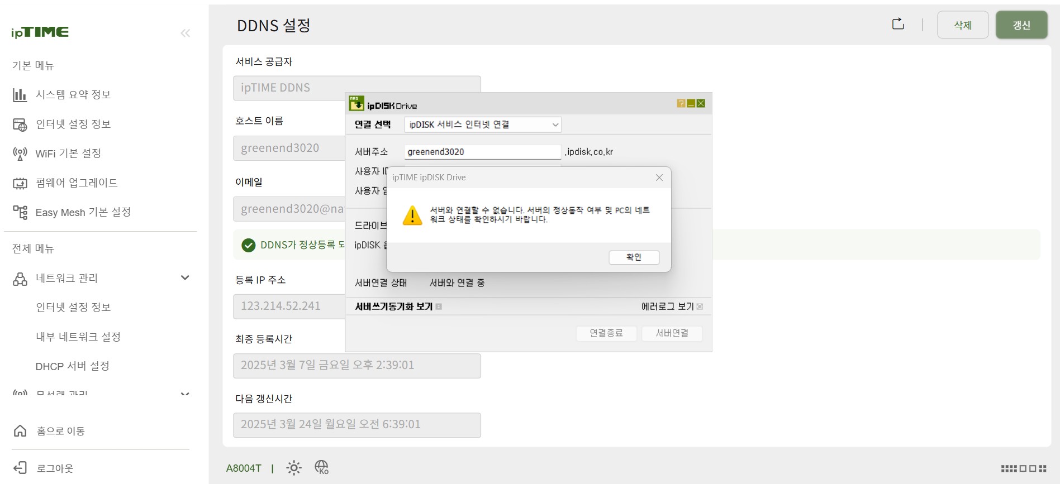Click the 서버연결 button in ipDISK Drive
The width and height of the screenshot is (1060, 484).
672,333
